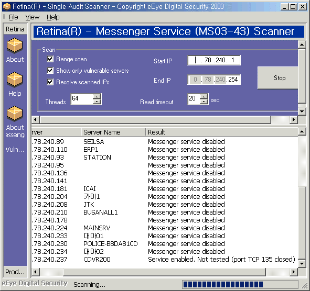This screenshot has width=310, height=291.
Task: Select the POLICE-B8DA81CD server row
Action: (165, 244)
